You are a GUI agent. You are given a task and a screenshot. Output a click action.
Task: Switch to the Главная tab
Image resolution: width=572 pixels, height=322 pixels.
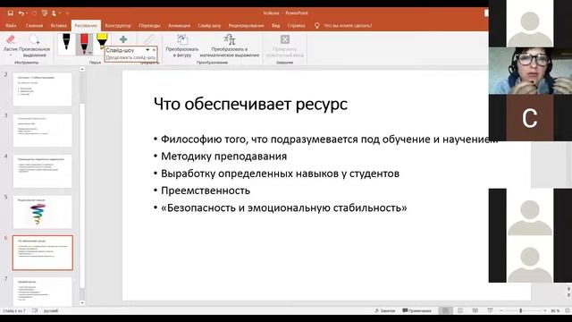pos(34,26)
